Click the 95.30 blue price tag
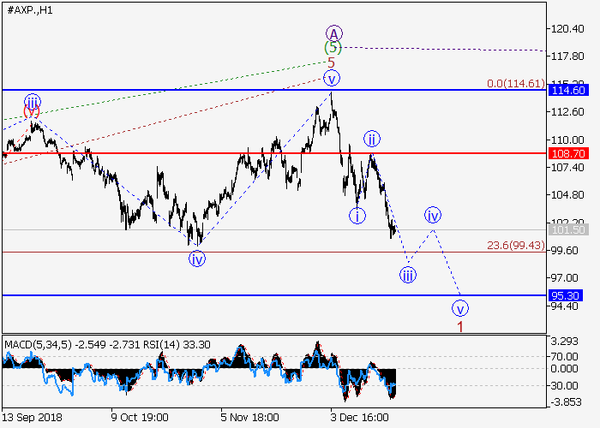Screen dimensions: 600x428 coord(567,295)
